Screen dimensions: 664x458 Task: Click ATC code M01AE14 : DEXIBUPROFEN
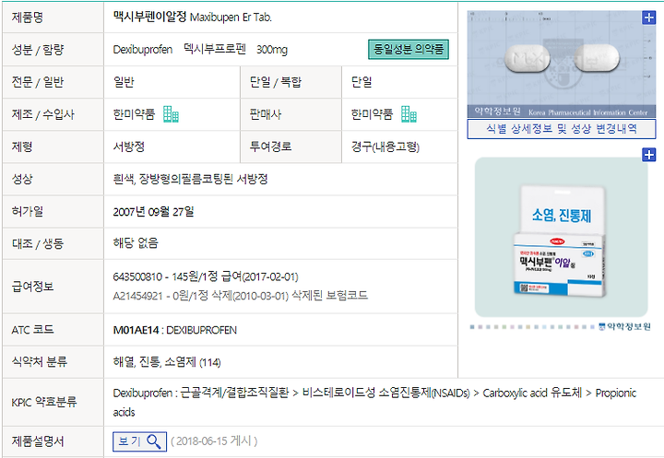[x=175, y=330]
